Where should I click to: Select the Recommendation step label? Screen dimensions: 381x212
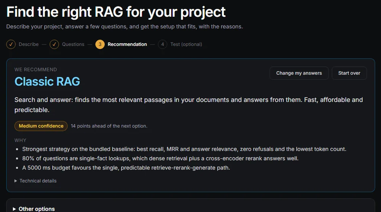click(127, 44)
